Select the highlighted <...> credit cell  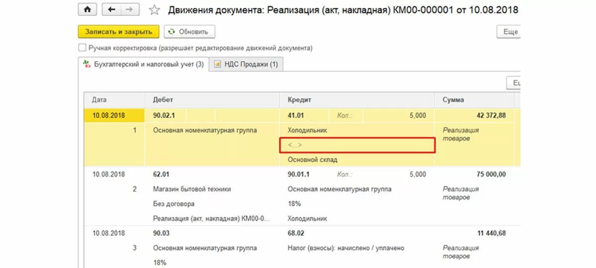[356, 145]
